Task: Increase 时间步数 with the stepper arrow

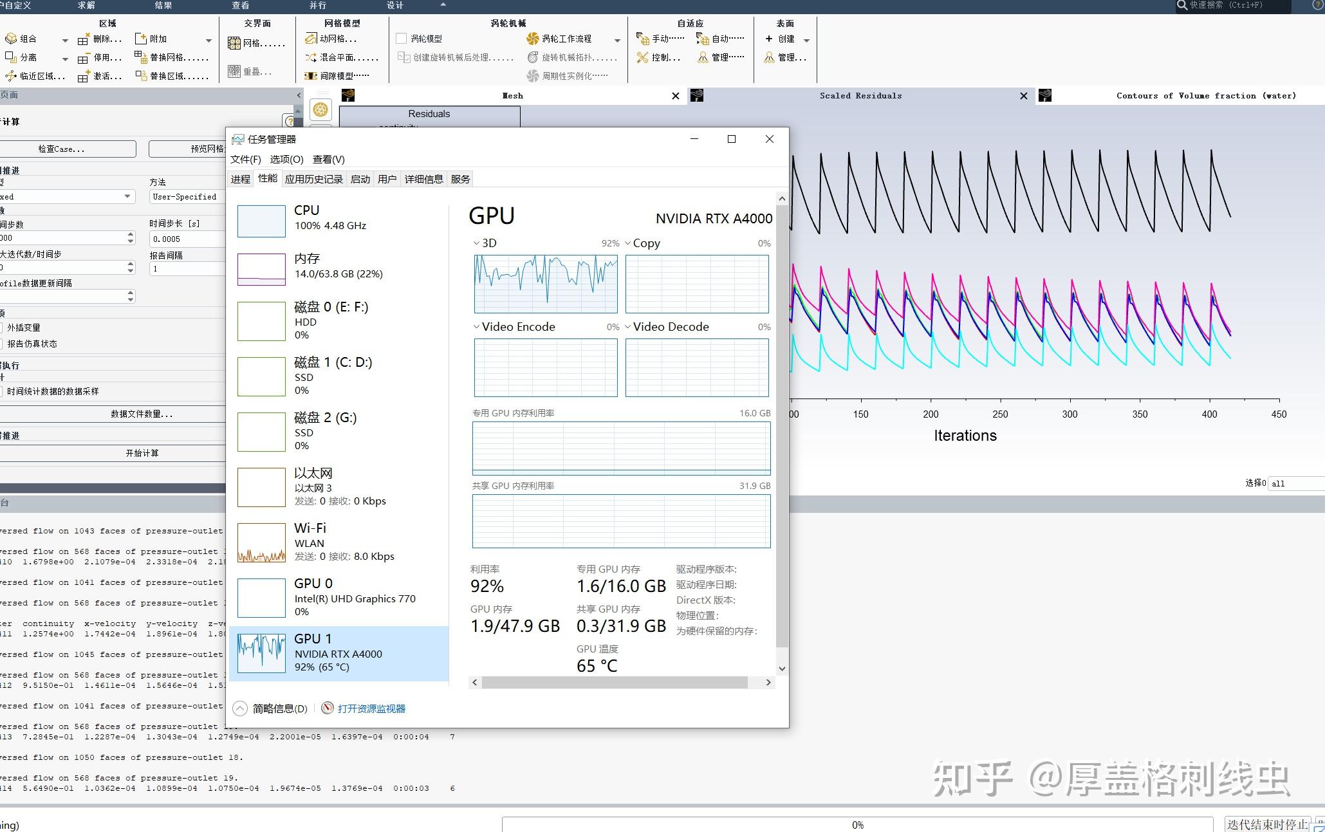Action: pyautogui.click(x=131, y=234)
